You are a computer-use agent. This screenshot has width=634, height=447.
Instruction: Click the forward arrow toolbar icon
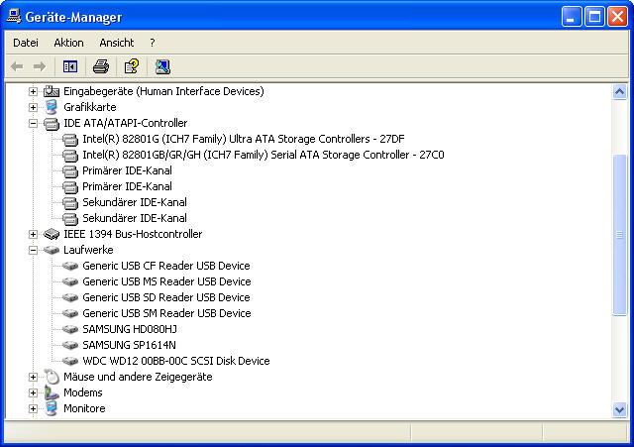(x=40, y=66)
